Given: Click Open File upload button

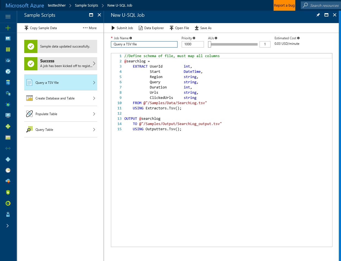Looking at the screenshot, I should coord(179,28).
